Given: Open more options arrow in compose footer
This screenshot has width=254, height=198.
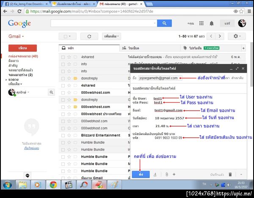Looking at the screenshot, I should coord(241,174).
